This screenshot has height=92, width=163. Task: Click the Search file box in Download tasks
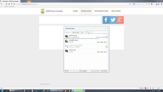pyautogui.click(x=97, y=32)
